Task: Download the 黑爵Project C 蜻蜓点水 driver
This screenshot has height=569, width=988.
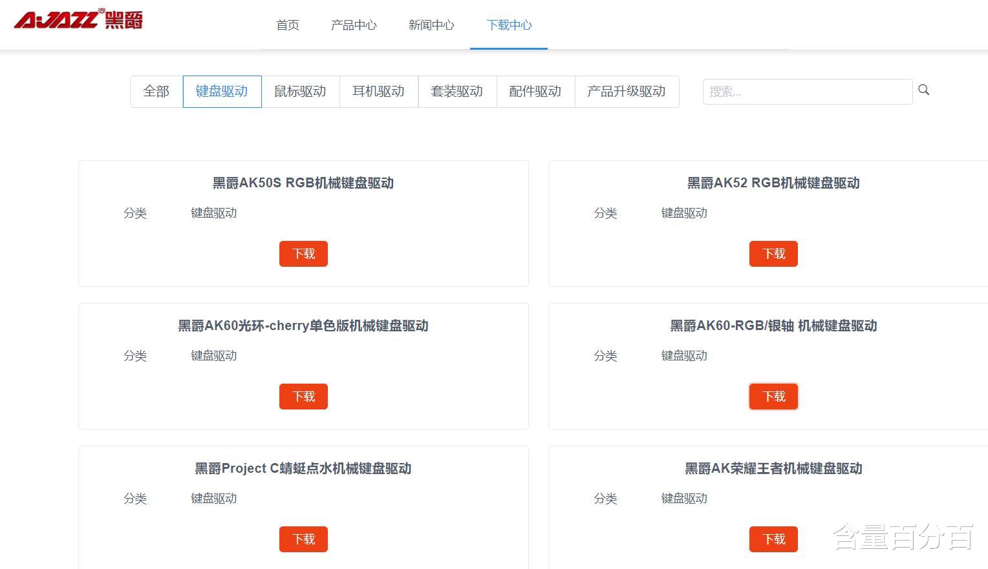Action: click(x=303, y=539)
